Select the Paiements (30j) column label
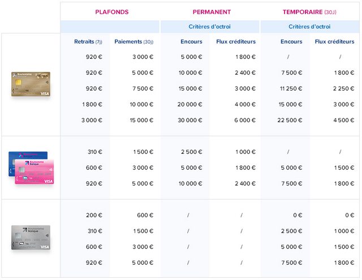 (x=133, y=41)
